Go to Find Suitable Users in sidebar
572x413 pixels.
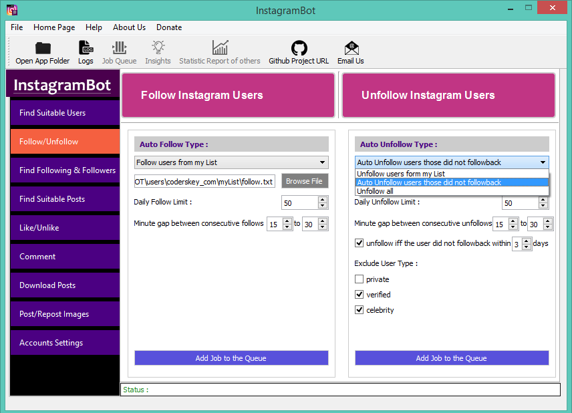65,113
